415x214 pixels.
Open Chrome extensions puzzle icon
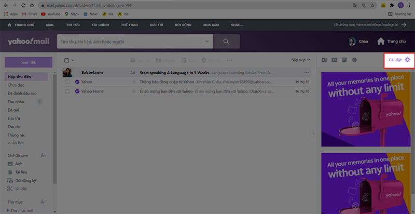[x=392, y=5]
